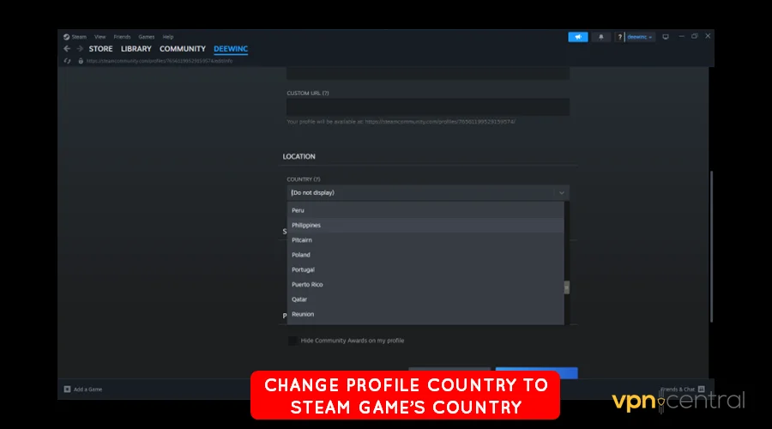Click the blue announcements megaphone icon
The image size is (772, 429).
pos(577,37)
